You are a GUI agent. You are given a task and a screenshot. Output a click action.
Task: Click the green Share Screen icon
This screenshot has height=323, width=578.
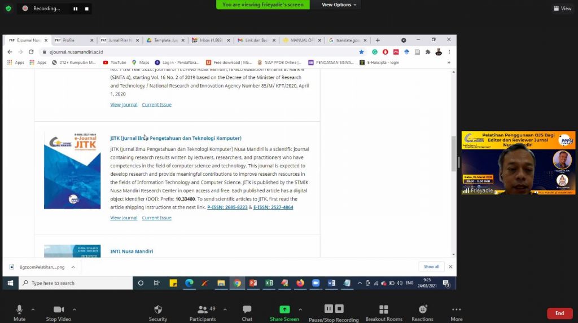[x=284, y=309]
